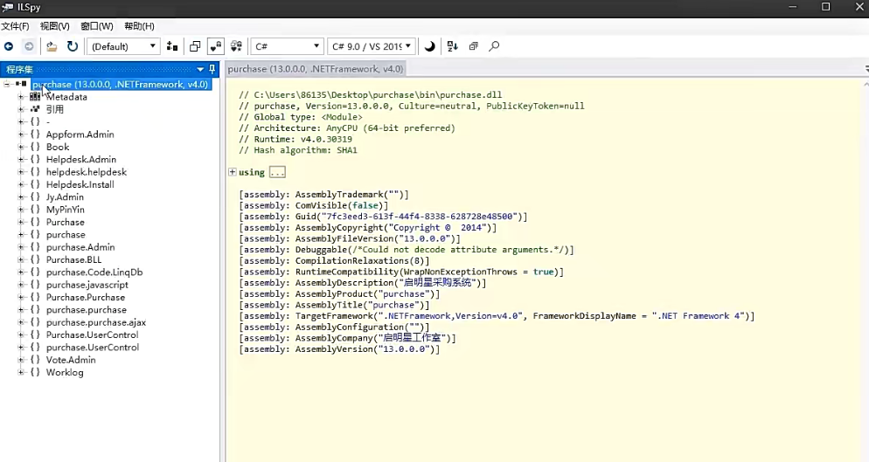Select the purchase.Code.LinqDb namespace
869x462 pixels.
tap(94, 272)
